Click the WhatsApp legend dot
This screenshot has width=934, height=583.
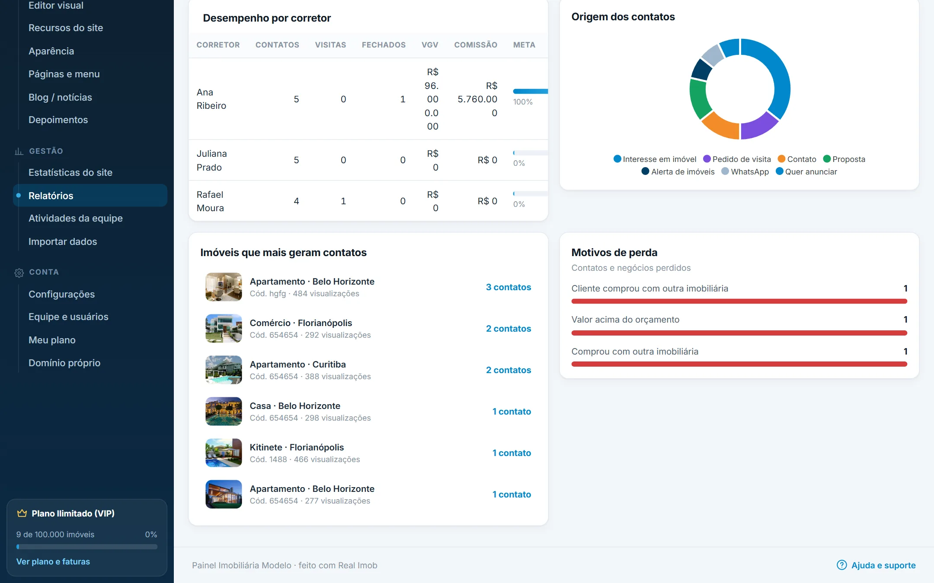pyautogui.click(x=725, y=171)
